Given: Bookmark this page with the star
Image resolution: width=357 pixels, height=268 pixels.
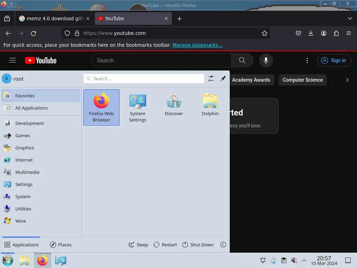Looking at the screenshot, I should click(265, 33).
